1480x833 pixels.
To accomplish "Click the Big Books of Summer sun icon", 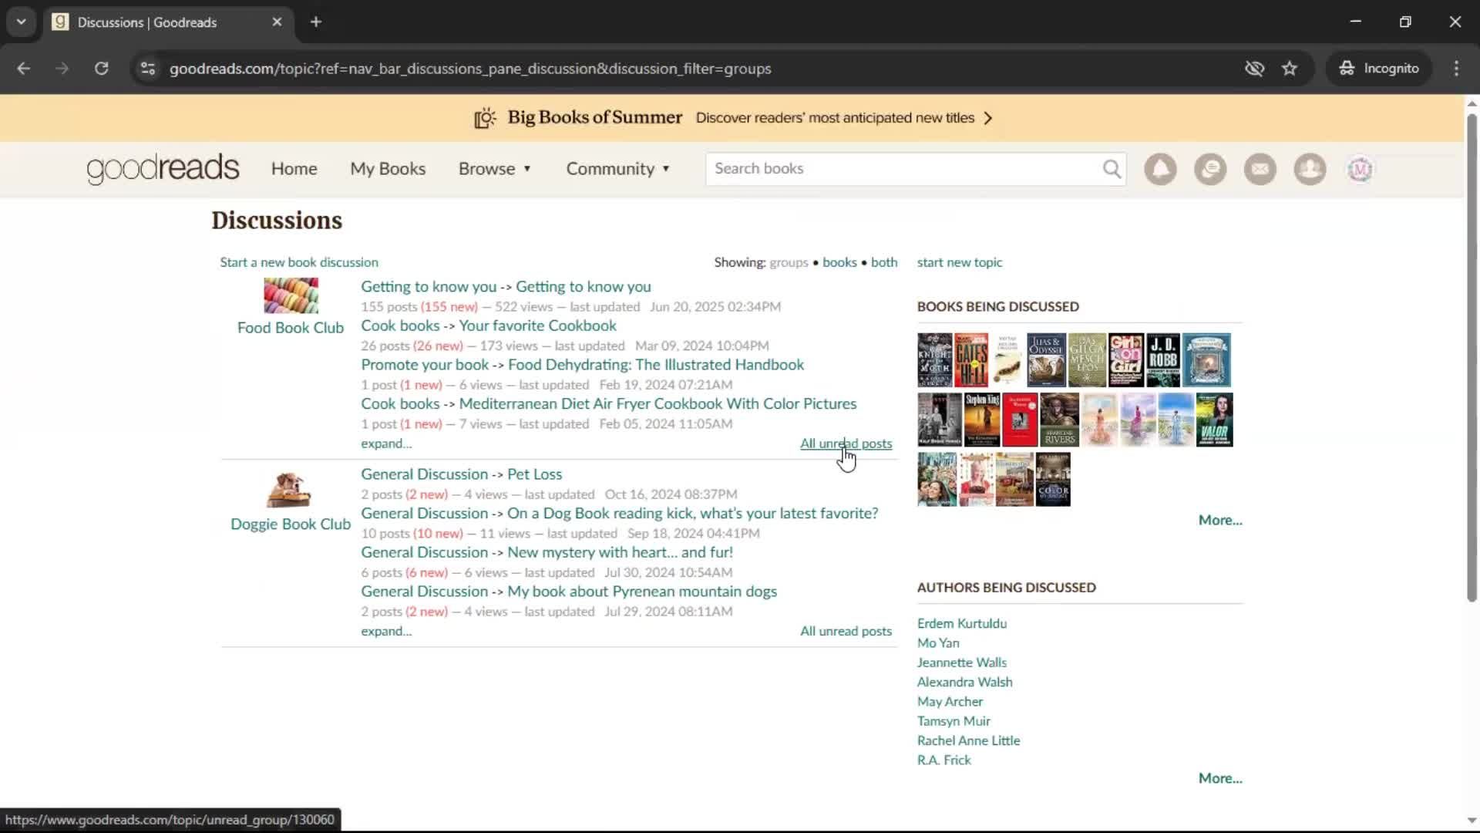I will pos(485,118).
